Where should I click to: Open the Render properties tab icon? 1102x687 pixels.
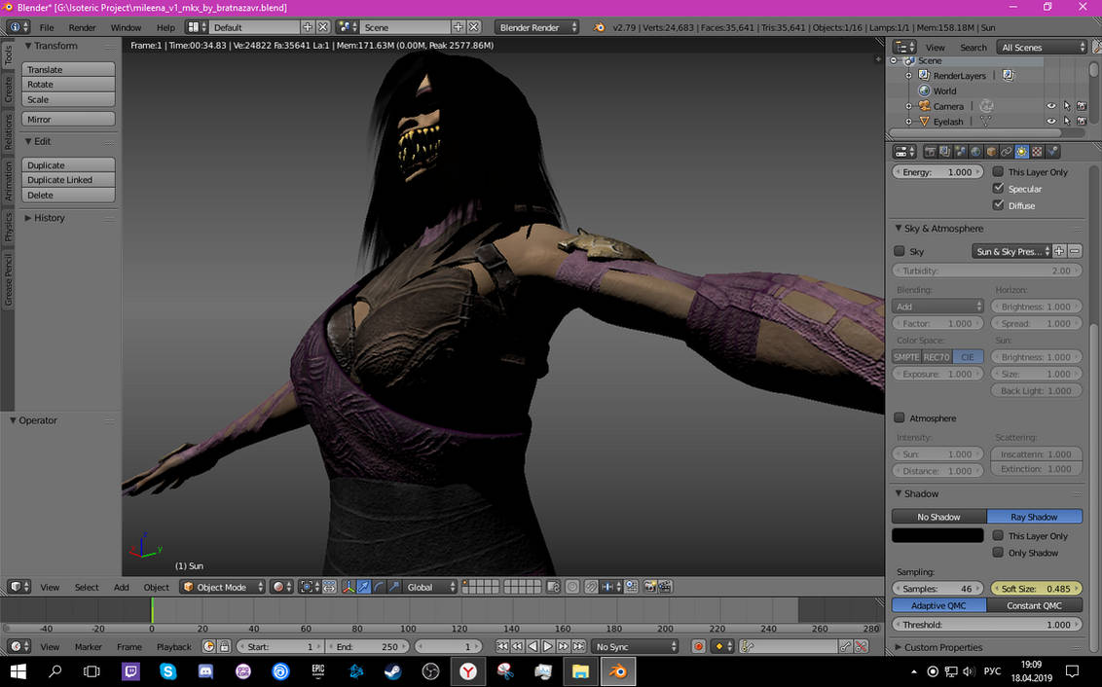point(930,152)
